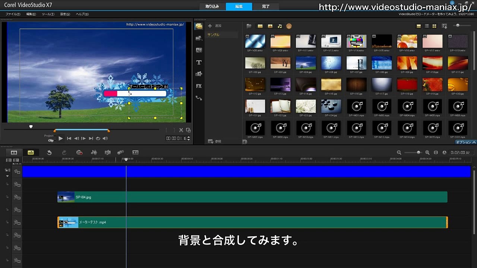477x268 pixels.
Task: Open the 編集(E) menu
Action: click(x=31, y=14)
